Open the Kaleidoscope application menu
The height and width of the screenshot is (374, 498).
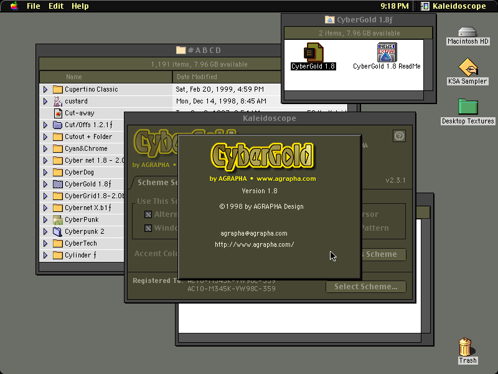click(454, 6)
